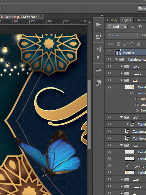Hide the کادر group
The width and height of the screenshot is (146, 195).
coord(109,117)
